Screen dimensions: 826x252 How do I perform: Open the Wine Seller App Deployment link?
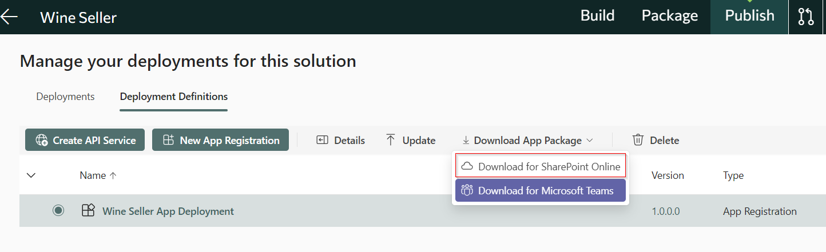(168, 211)
